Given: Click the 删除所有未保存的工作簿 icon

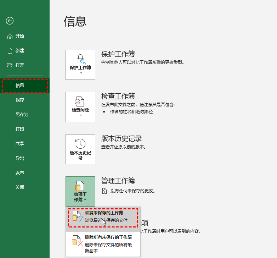Looking at the screenshot, I should pos(77,241).
